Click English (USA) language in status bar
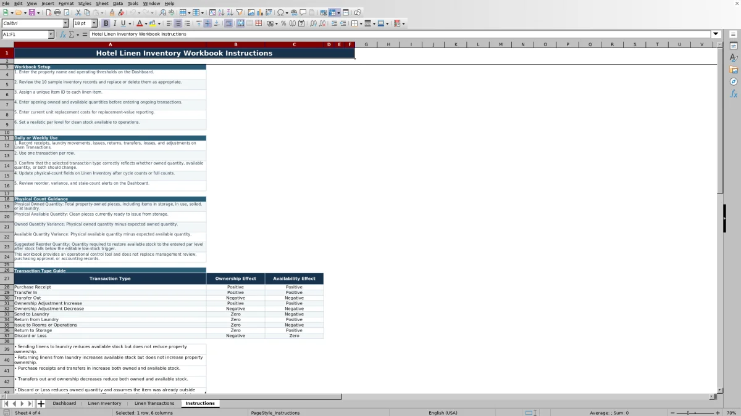The image size is (741, 416). click(x=443, y=412)
